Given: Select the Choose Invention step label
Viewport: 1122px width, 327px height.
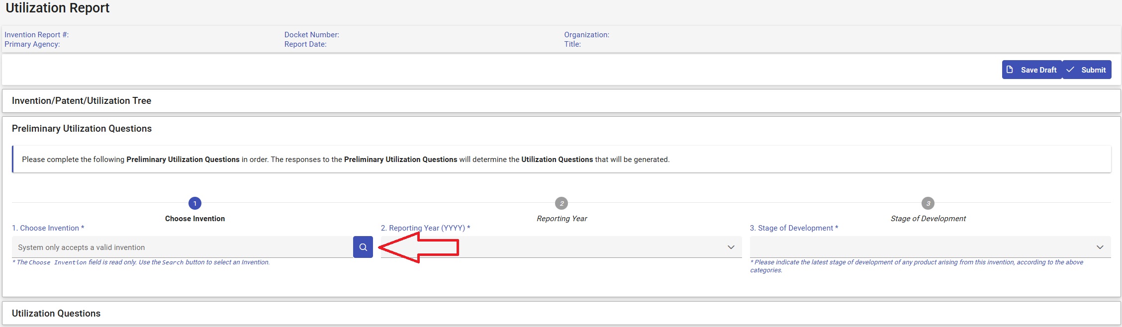Looking at the screenshot, I should [195, 219].
